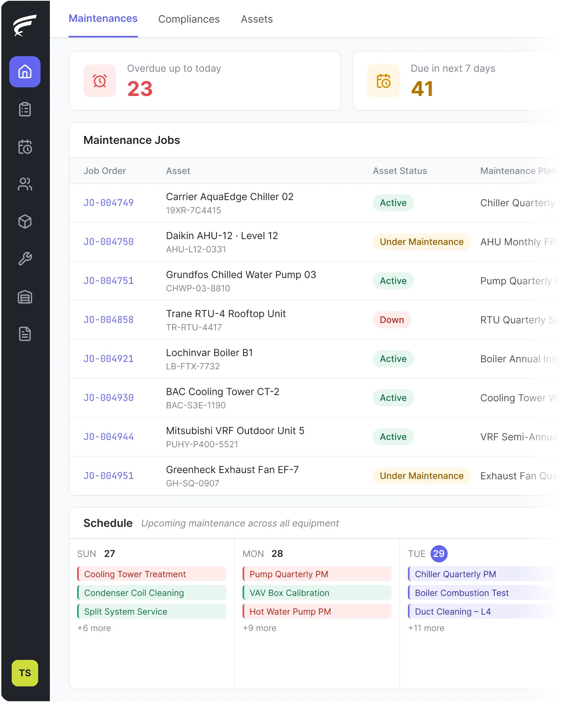Open the clipboard checklist sidebar icon
This screenshot has width=561, height=702.
(x=25, y=109)
